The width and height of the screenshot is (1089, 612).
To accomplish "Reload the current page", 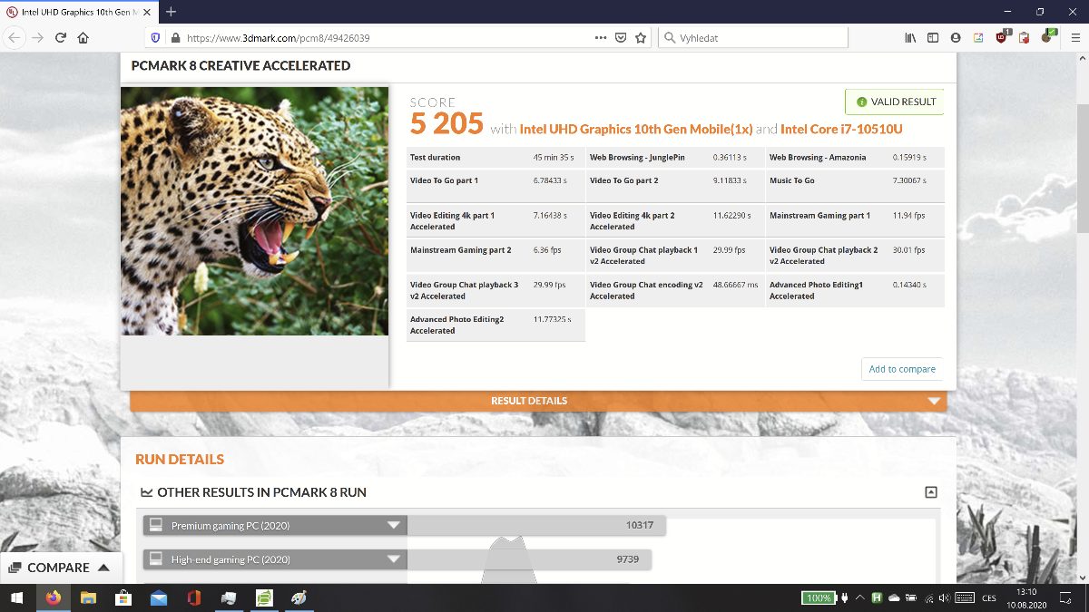I will 61,38.
